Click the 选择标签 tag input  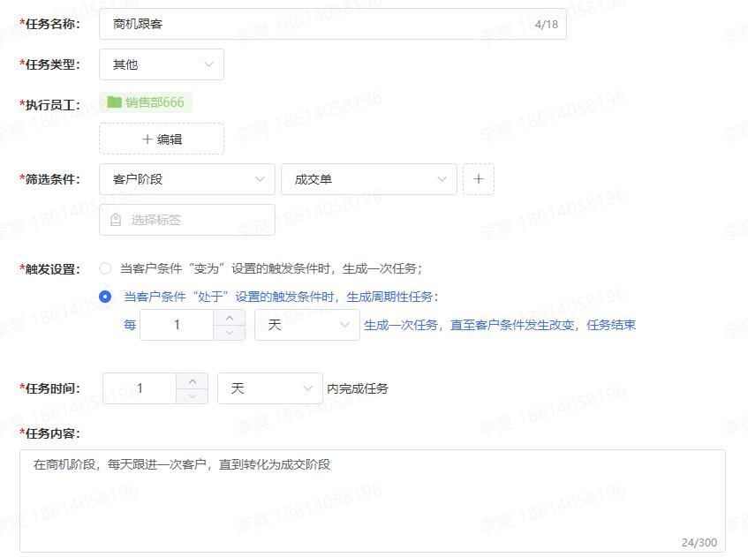[x=187, y=220]
